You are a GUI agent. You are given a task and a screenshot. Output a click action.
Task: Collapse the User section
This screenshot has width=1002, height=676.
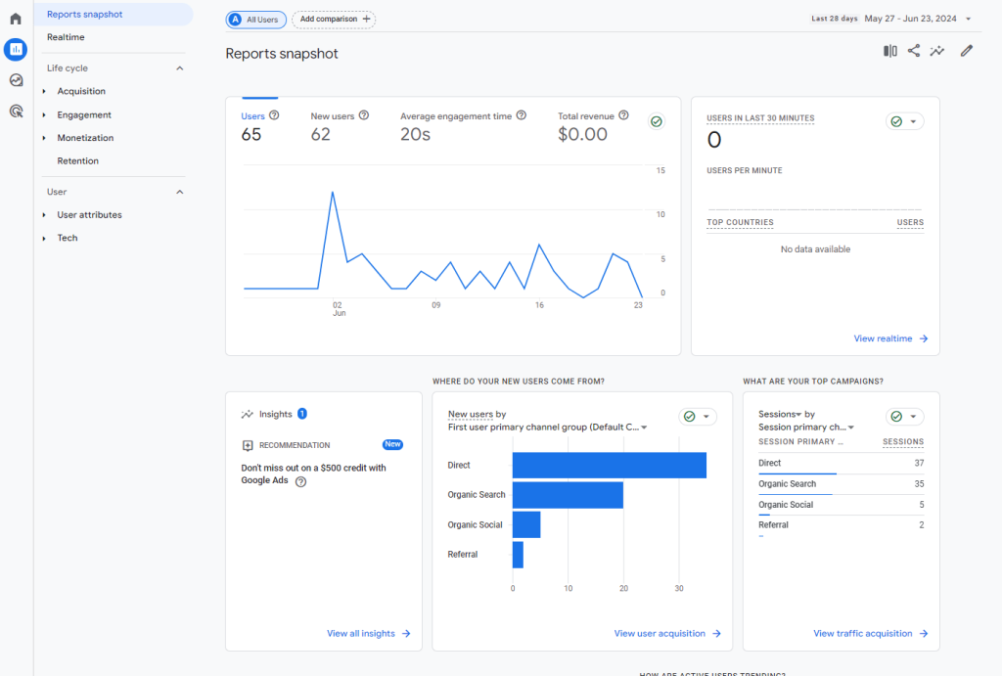click(178, 191)
